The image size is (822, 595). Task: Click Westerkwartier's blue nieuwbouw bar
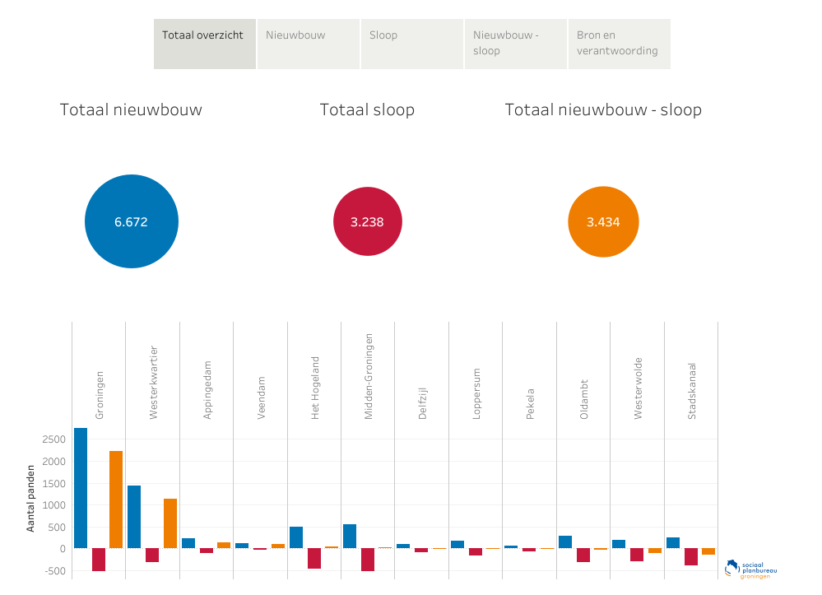[x=134, y=516]
